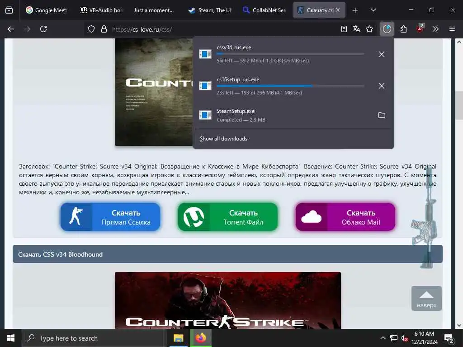Switch to the Just a moment tab

pyautogui.click(x=154, y=10)
